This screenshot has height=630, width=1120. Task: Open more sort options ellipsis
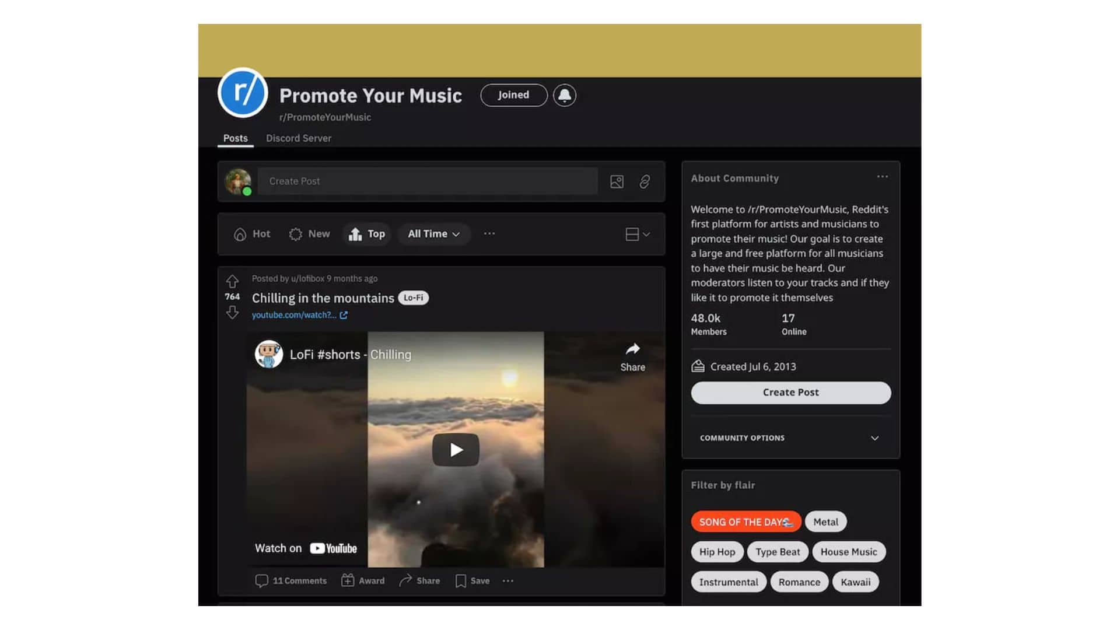(489, 234)
